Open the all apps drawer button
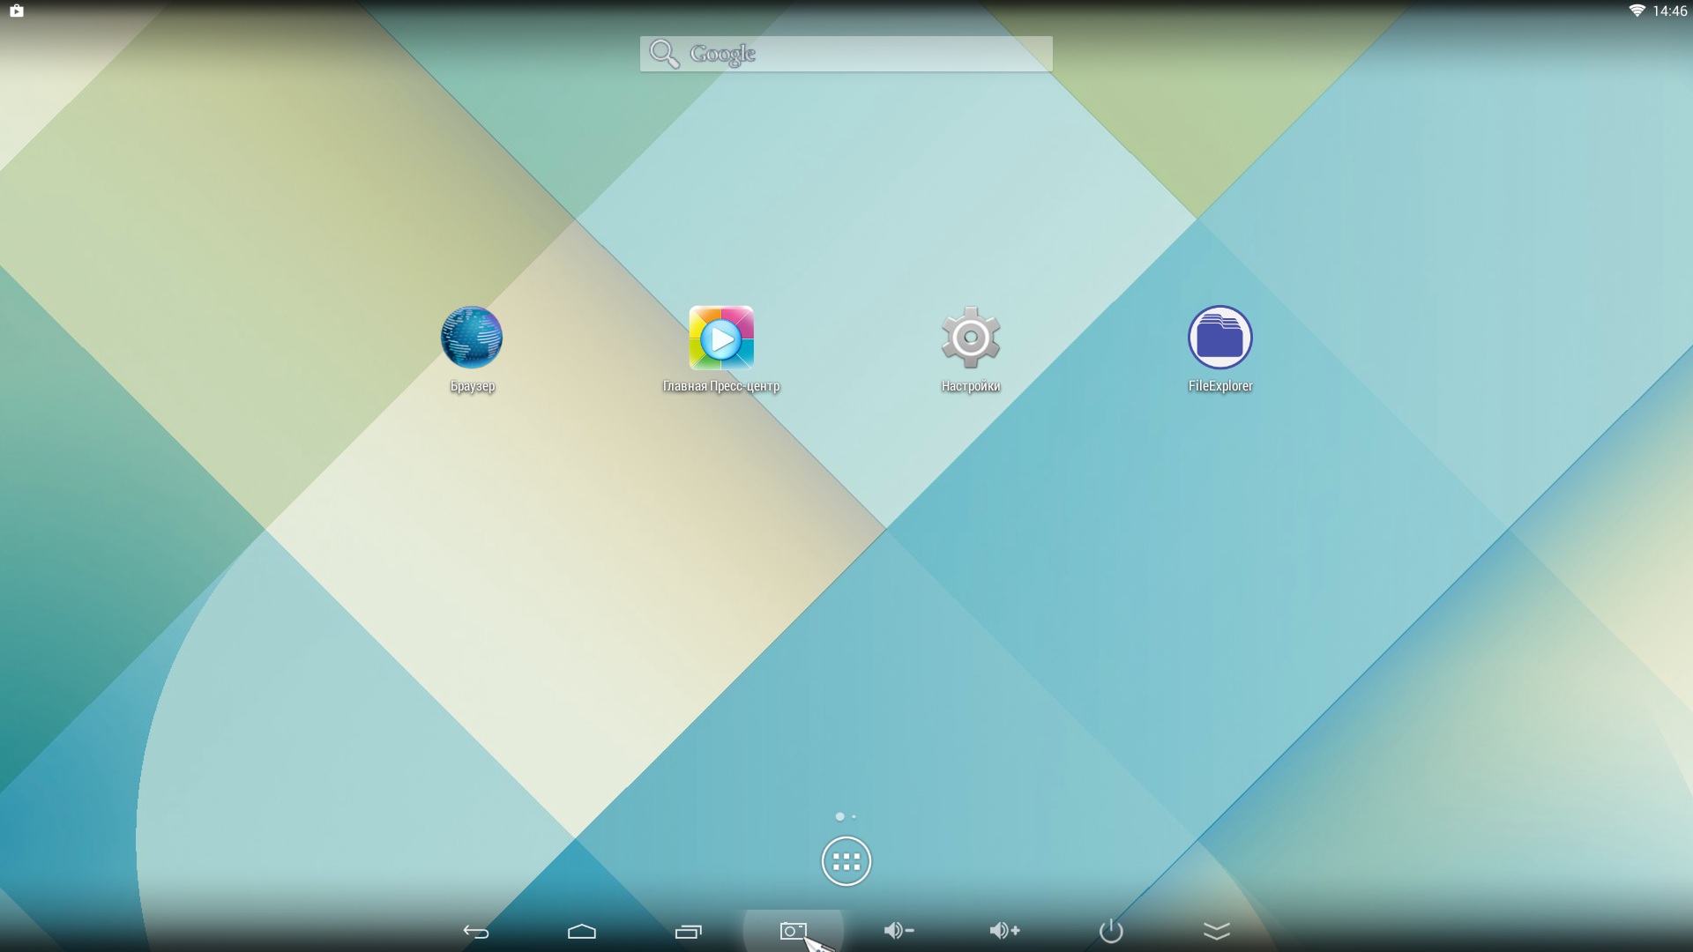The height and width of the screenshot is (952, 1693). (846, 861)
